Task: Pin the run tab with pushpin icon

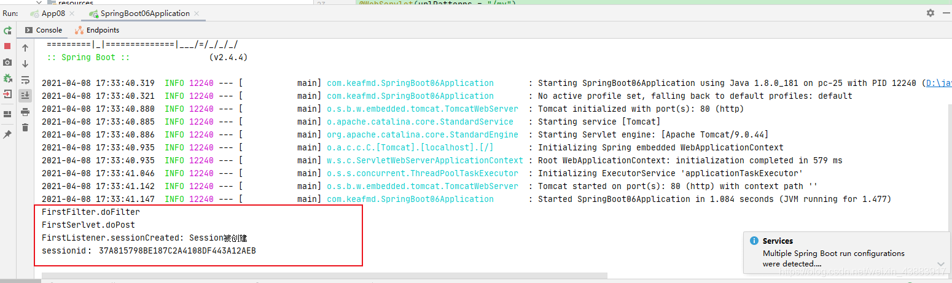Action: click(x=7, y=134)
